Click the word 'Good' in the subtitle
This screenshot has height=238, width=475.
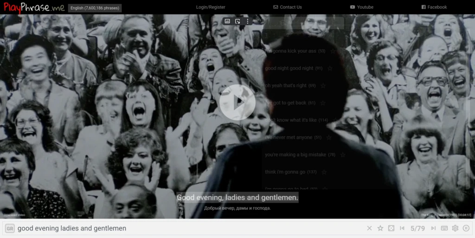point(186,198)
